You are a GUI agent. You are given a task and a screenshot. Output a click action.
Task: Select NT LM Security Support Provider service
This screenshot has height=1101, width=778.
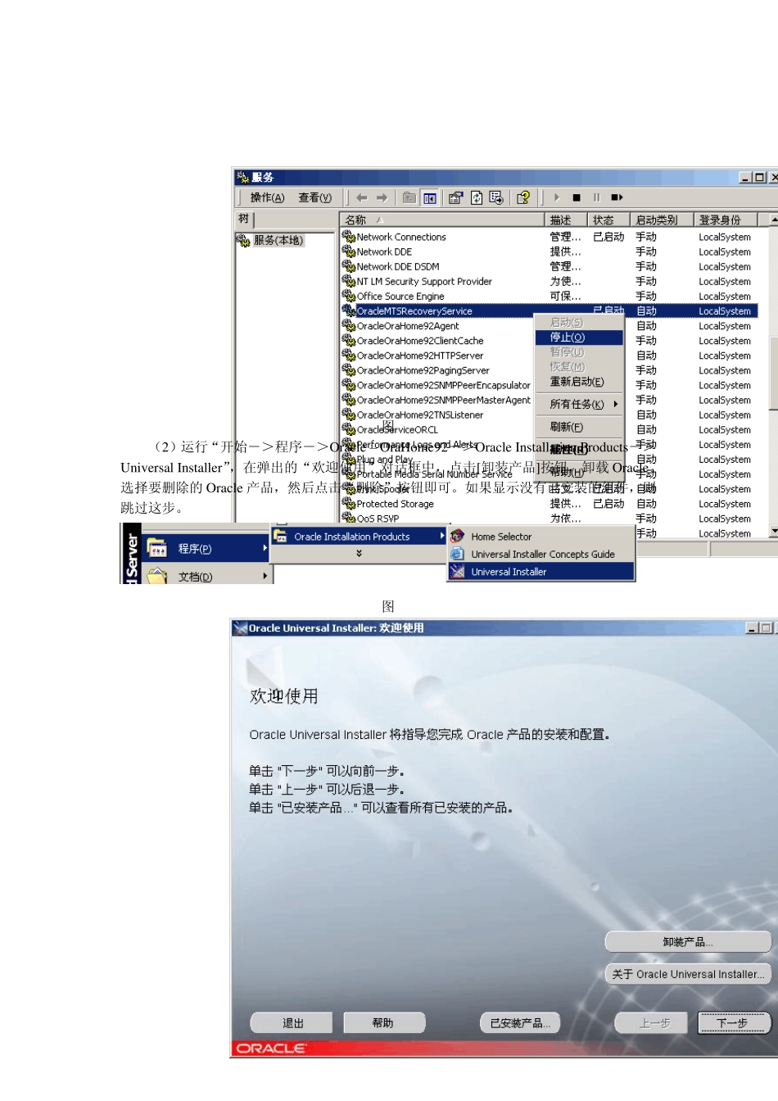pyautogui.click(x=424, y=282)
